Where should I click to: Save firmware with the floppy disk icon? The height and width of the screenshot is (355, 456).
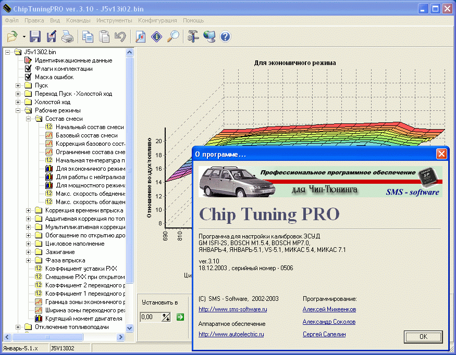point(35,36)
